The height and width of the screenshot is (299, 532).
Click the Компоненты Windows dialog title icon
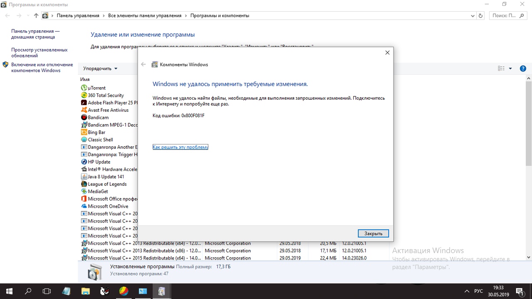[x=155, y=64]
